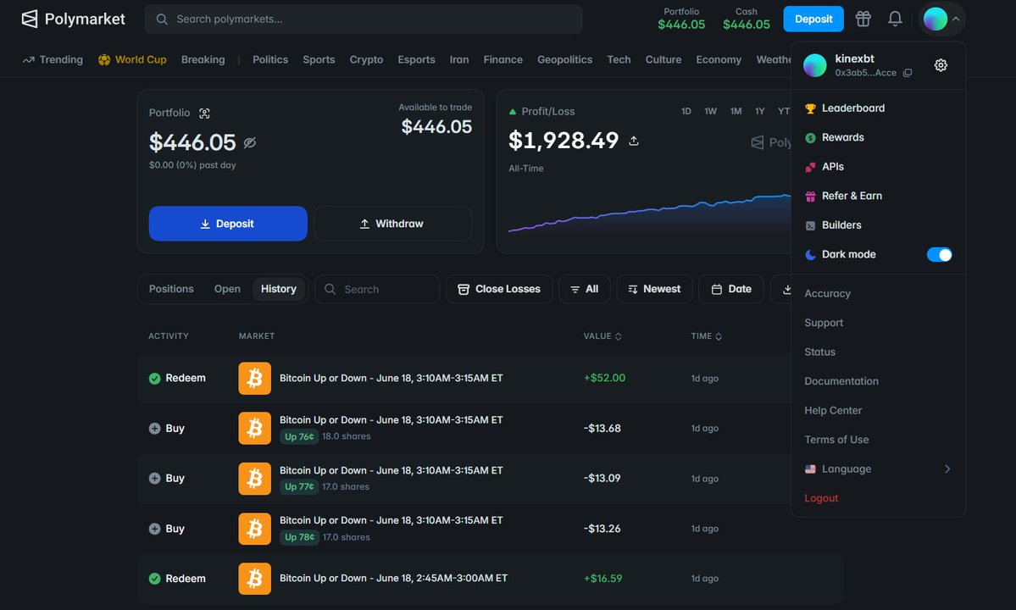Click the Close Losses button
The width and height of the screenshot is (1016, 610).
click(x=499, y=289)
